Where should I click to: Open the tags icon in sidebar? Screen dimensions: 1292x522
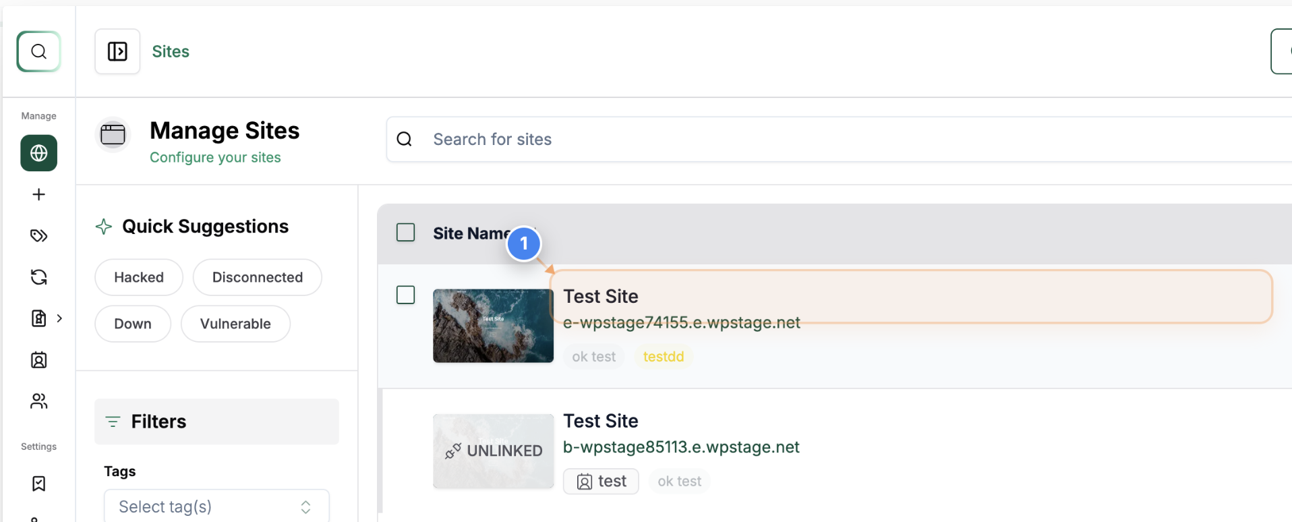[38, 235]
